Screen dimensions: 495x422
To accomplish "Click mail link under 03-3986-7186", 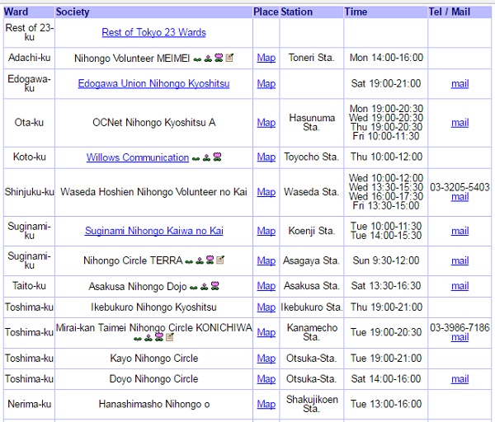I will pyautogui.click(x=460, y=337).
